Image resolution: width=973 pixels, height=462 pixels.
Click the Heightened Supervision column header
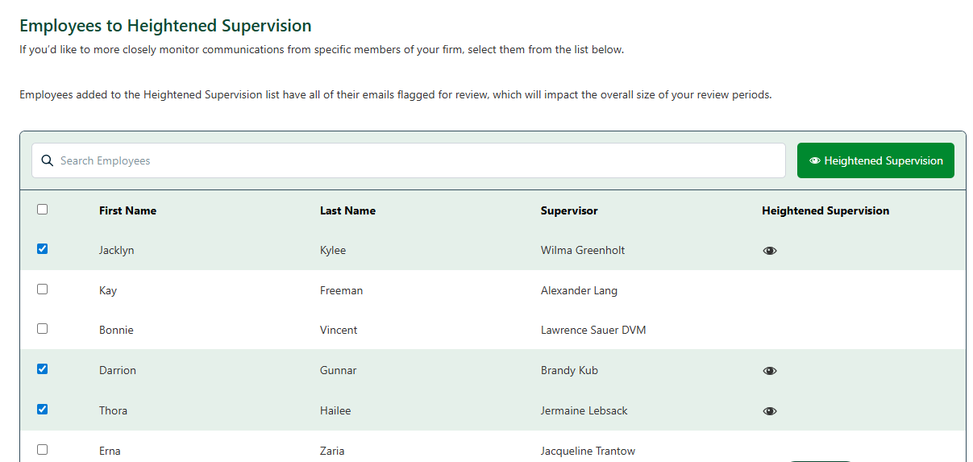tap(825, 210)
